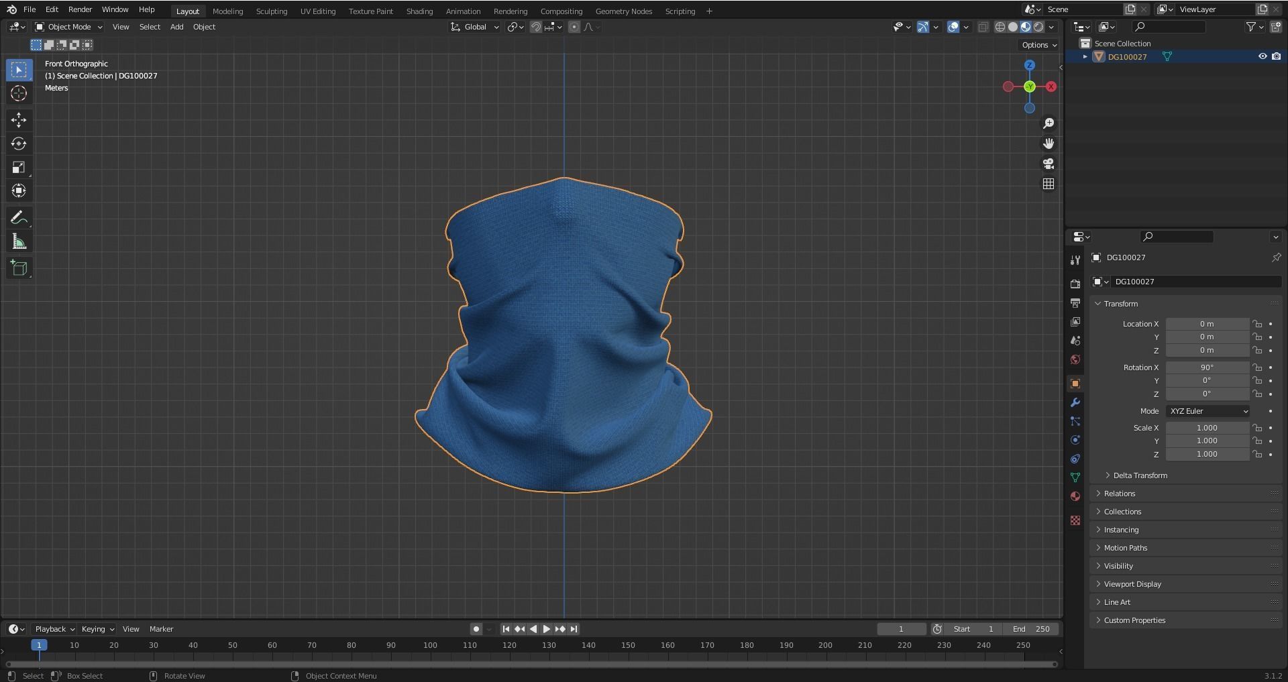Choose the Annotate pencil tool
Viewport: 1288px width, 682px height.
tap(19, 218)
